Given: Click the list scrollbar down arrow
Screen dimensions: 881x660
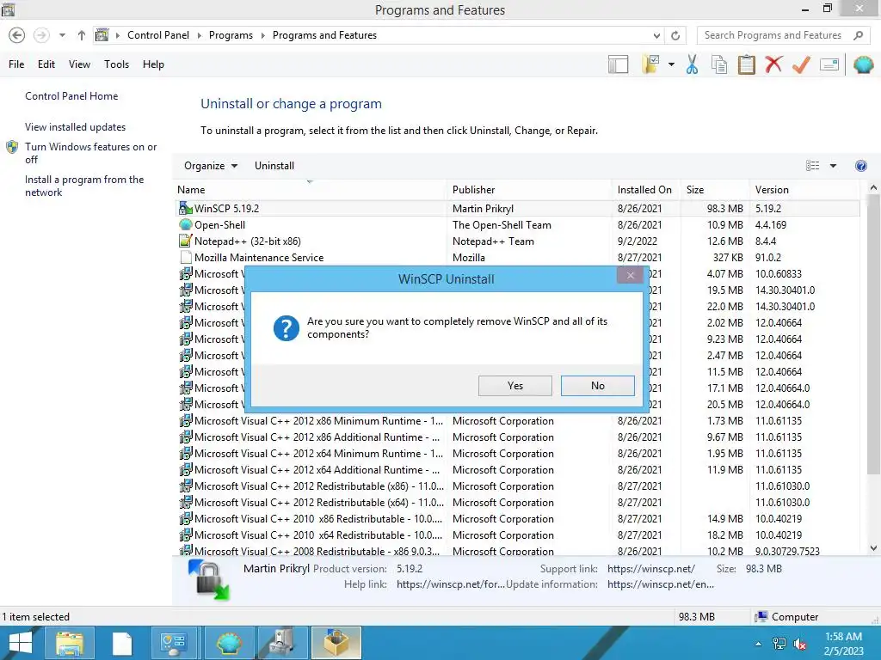Looking at the screenshot, I should pos(873,548).
